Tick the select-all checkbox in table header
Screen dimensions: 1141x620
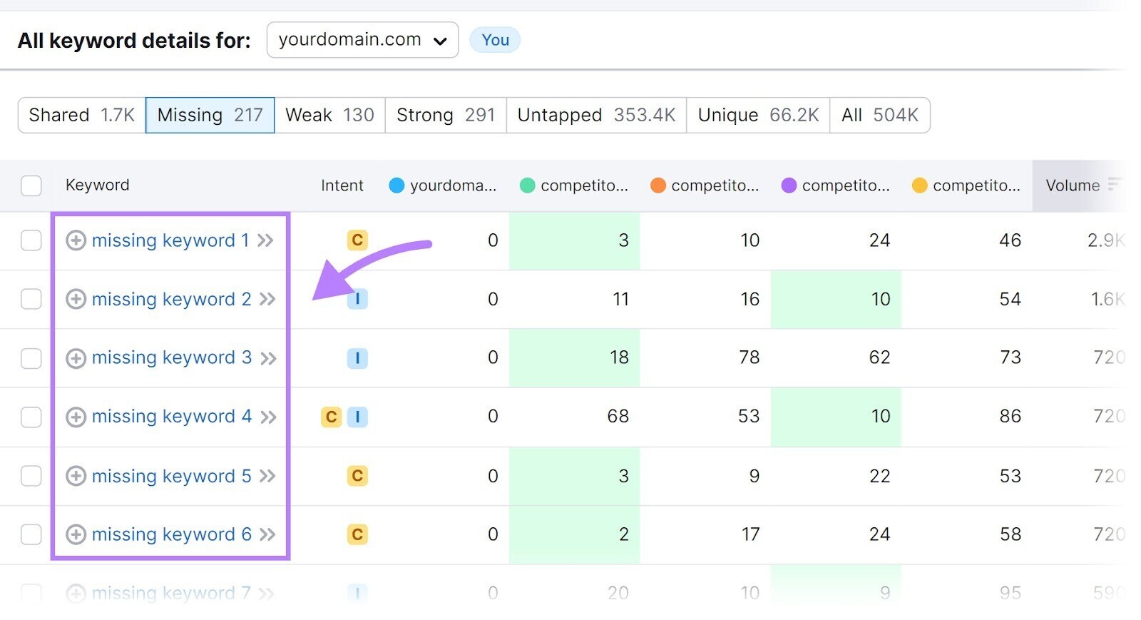[31, 186]
